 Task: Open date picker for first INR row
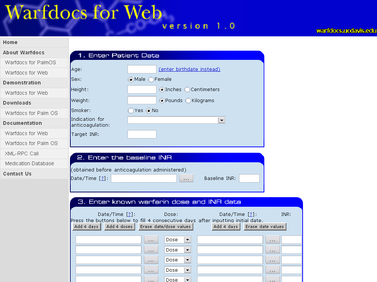click(x=272, y=240)
